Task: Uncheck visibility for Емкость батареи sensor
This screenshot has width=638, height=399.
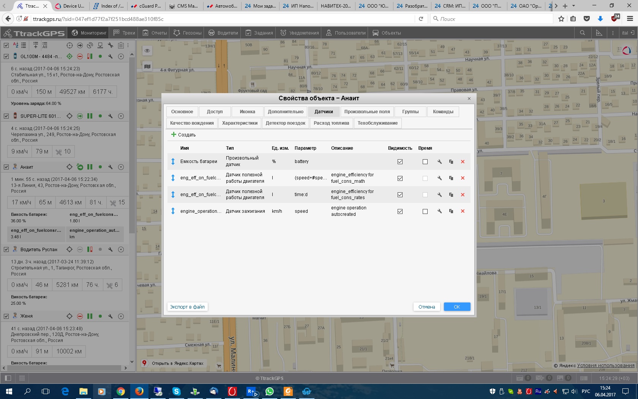Action: coord(400,161)
